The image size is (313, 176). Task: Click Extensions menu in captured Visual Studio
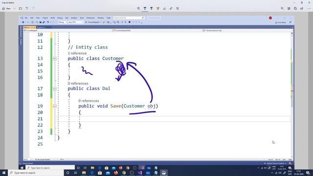point(90,18)
